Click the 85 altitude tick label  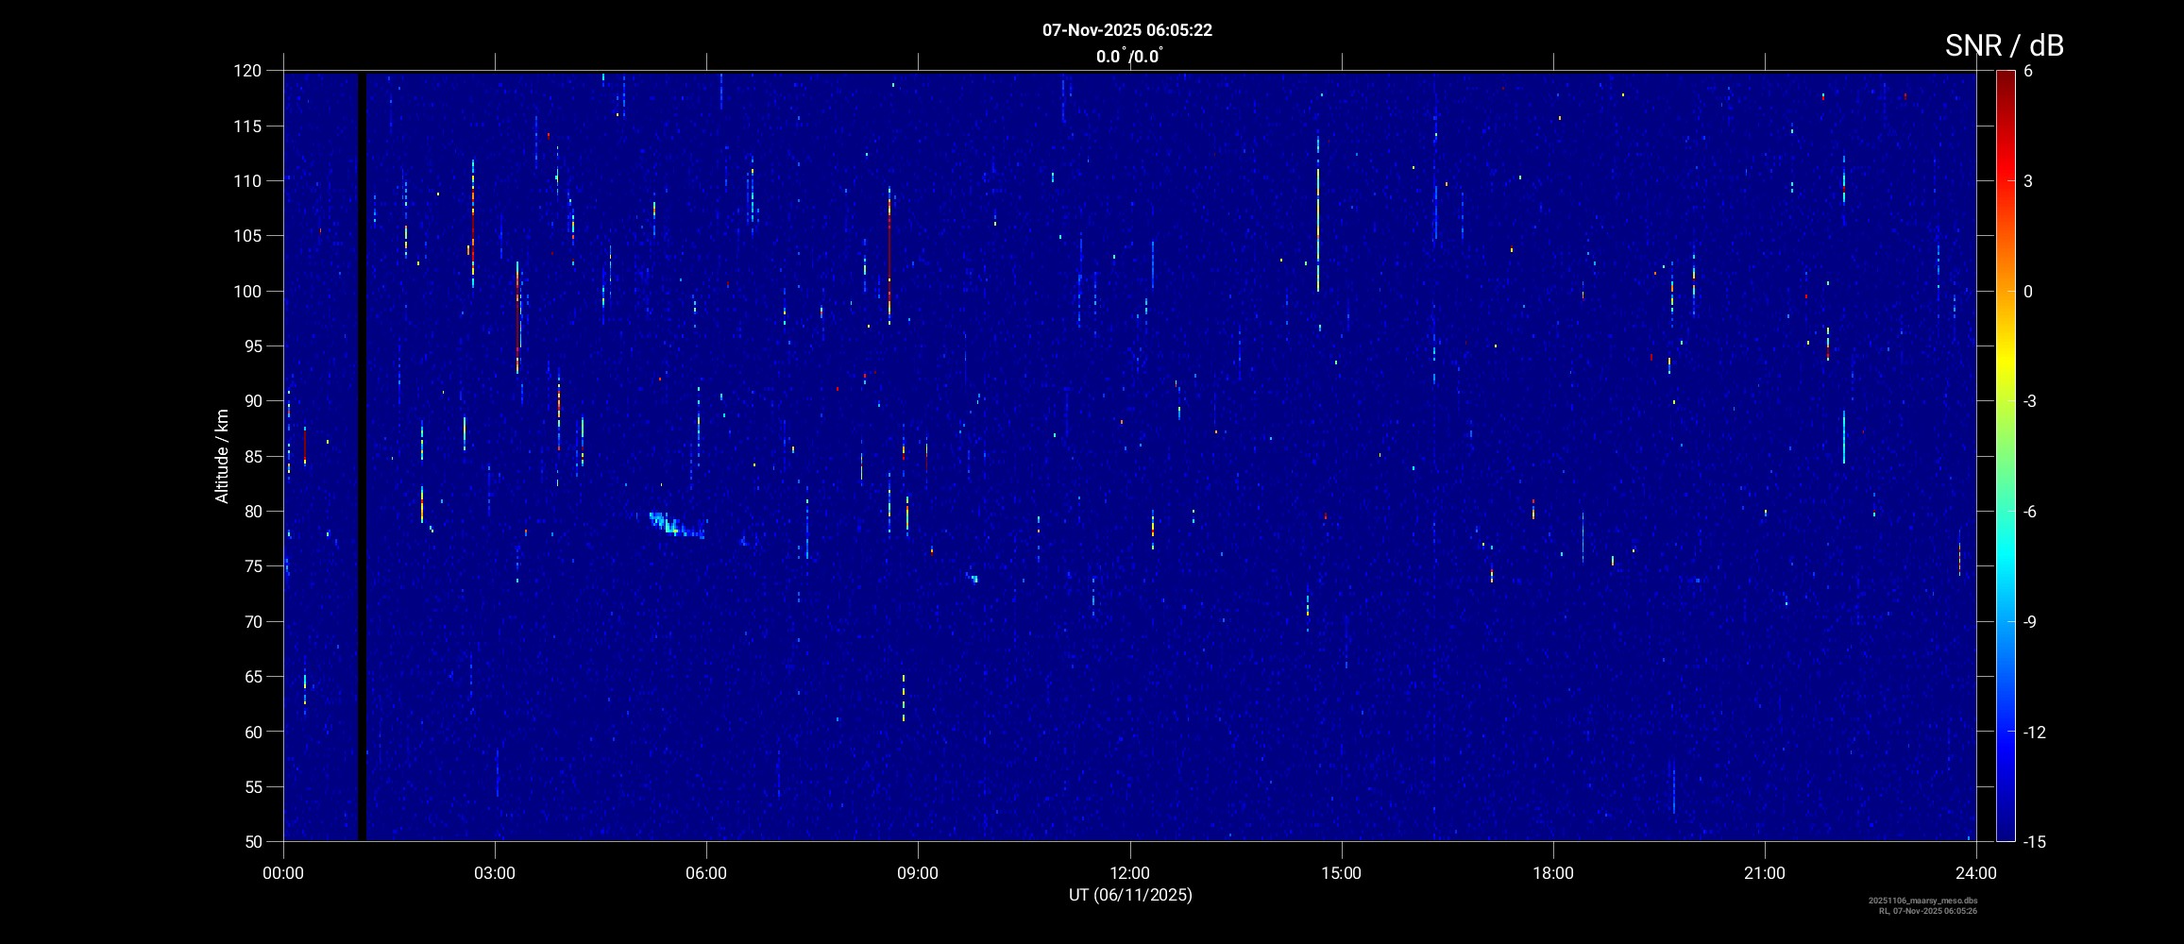pyautogui.click(x=250, y=457)
